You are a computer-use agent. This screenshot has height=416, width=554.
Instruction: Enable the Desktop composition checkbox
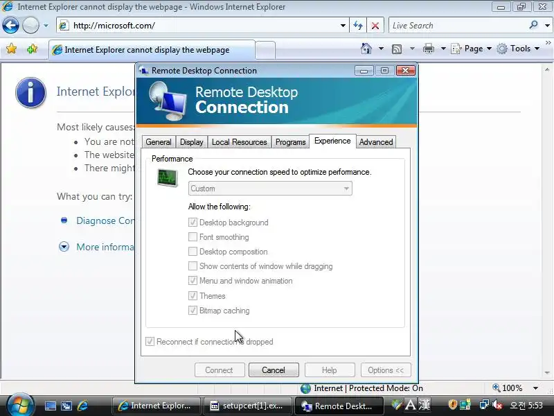193,251
